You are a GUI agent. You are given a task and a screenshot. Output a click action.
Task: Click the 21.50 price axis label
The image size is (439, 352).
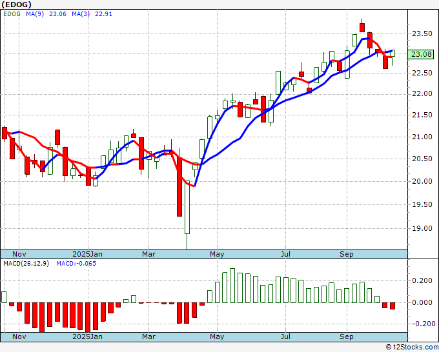422,115
